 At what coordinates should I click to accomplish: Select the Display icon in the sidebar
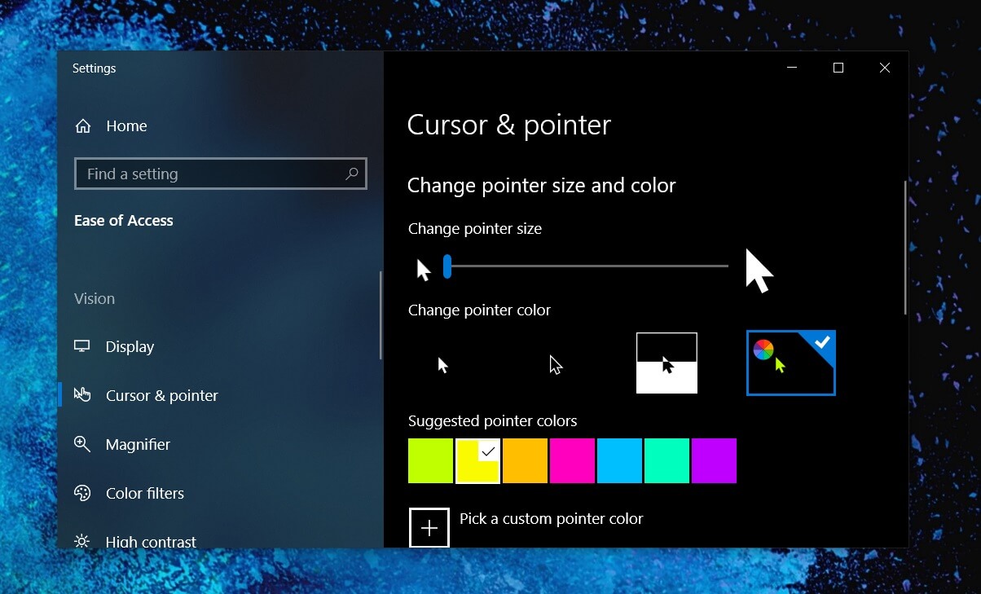(x=81, y=346)
